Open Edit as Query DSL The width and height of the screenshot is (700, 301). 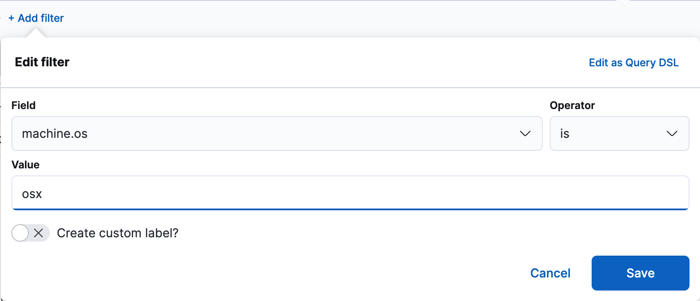[634, 62]
